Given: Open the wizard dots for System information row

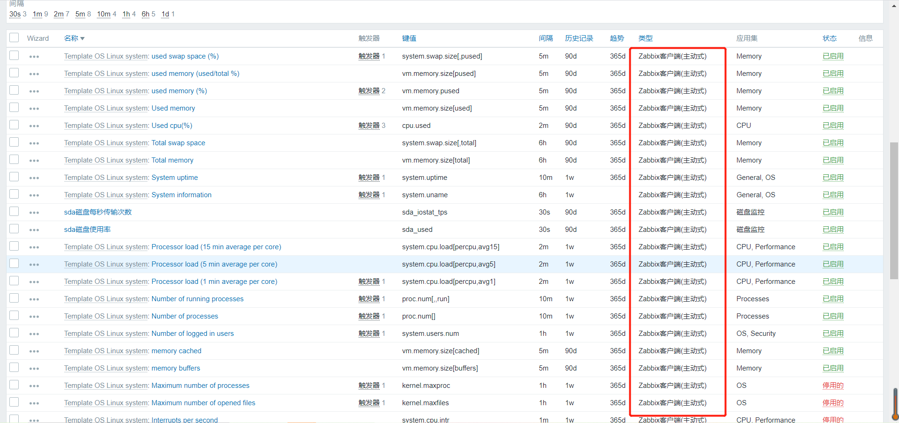Looking at the screenshot, I should (34, 195).
